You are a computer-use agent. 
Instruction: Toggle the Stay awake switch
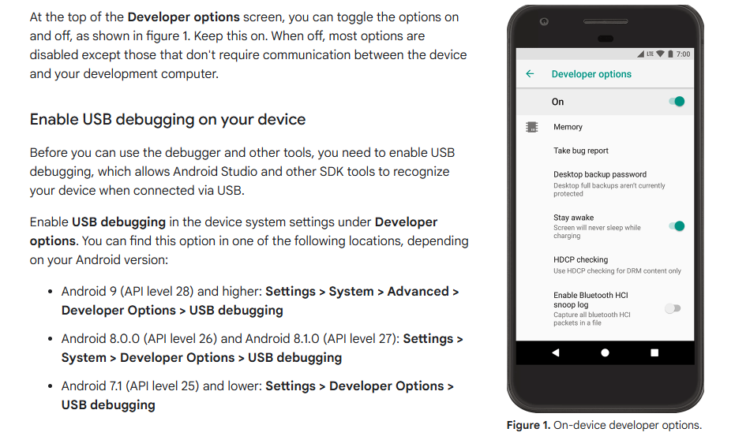pyautogui.click(x=677, y=226)
